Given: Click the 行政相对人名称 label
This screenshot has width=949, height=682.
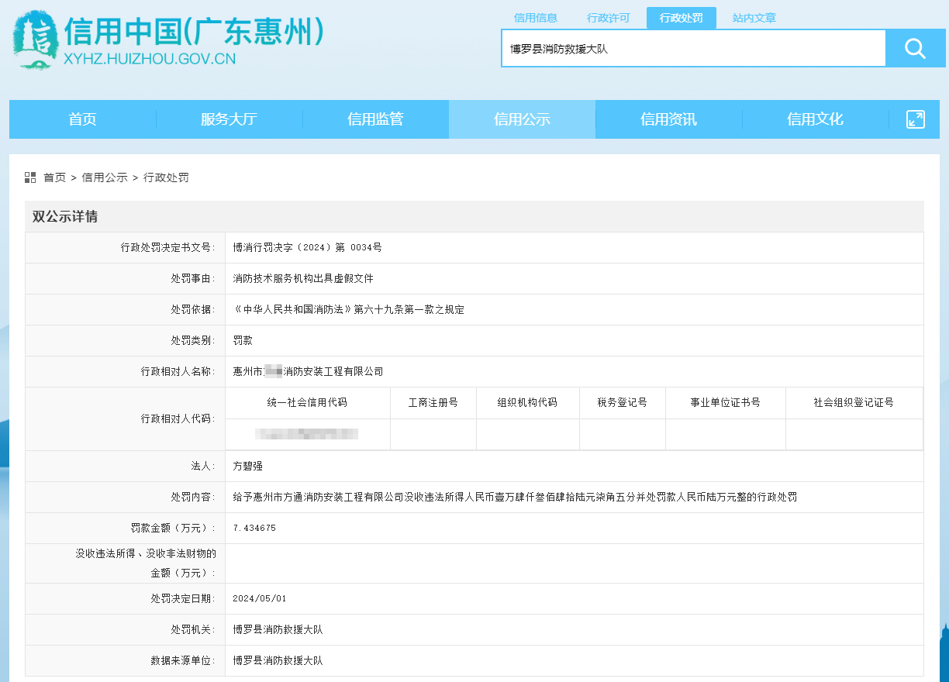Looking at the screenshot, I should tap(178, 372).
